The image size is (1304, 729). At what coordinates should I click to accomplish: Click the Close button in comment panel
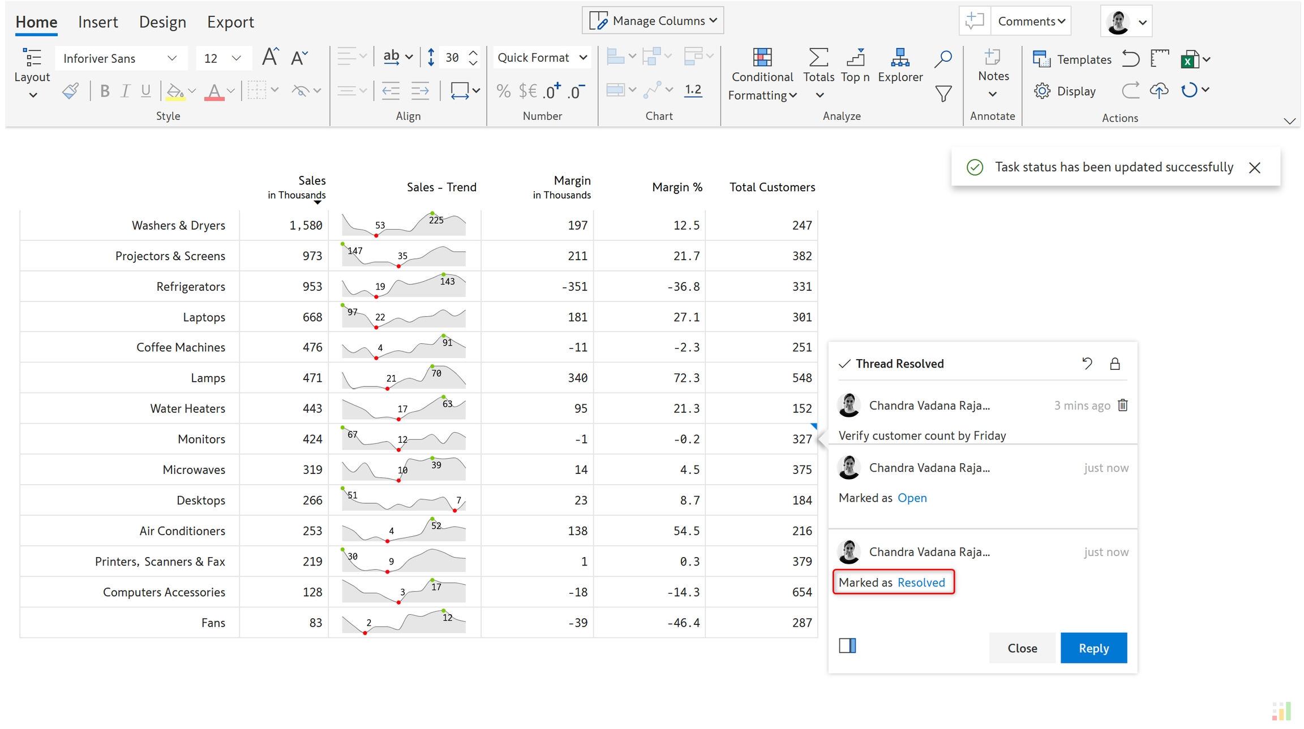1022,648
